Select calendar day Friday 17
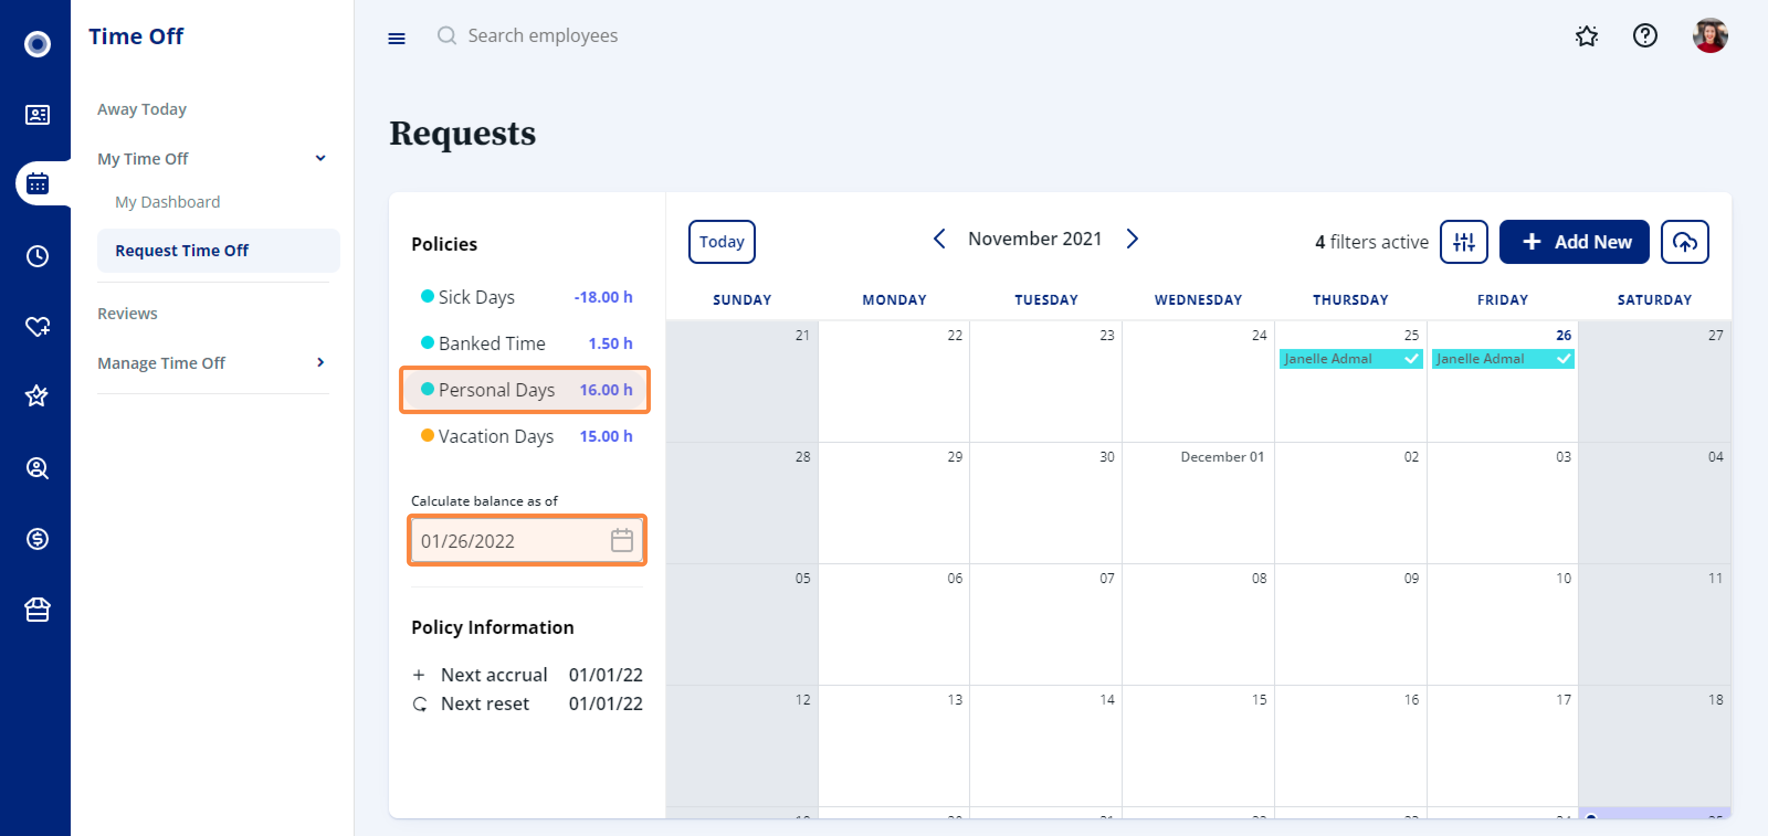The image size is (1768, 836). (1502, 745)
